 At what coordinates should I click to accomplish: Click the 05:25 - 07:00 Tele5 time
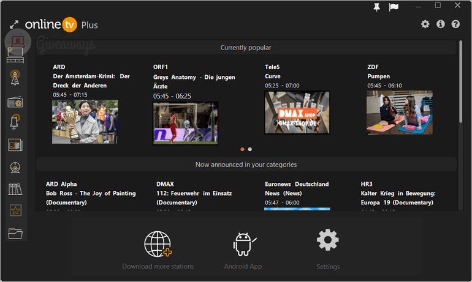pyautogui.click(x=282, y=86)
